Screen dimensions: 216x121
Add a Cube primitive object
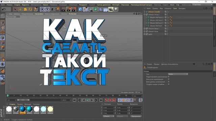pyautogui.click(x=80, y=9)
